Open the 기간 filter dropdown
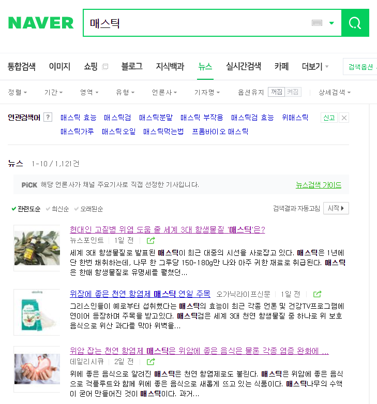The image size is (377, 404). click(x=53, y=92)
